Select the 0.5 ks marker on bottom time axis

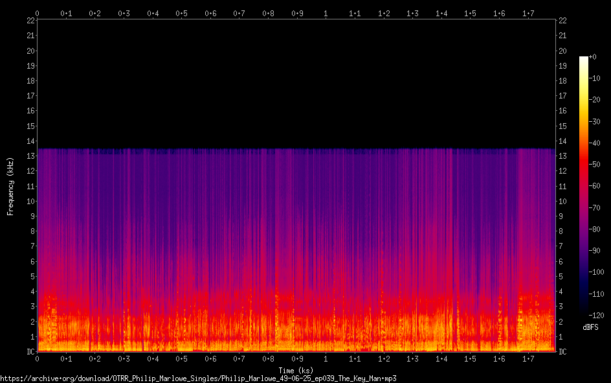click(182, 359)
